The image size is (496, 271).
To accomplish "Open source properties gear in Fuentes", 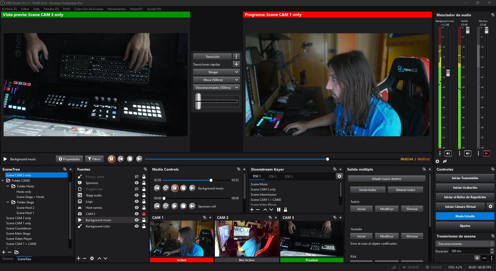I will [x=92, y=258].
